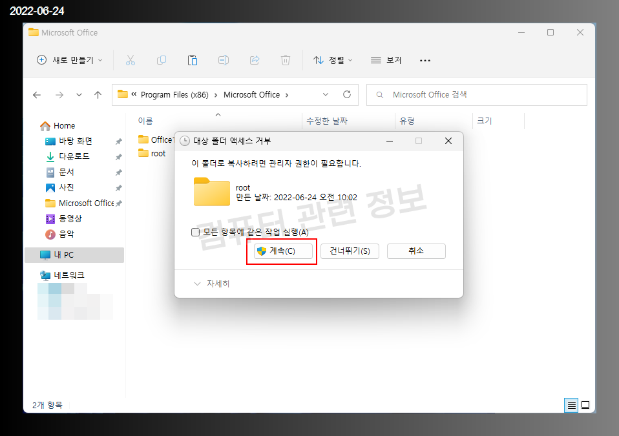Open 다운로드 in navigation pane

point(67,157)
